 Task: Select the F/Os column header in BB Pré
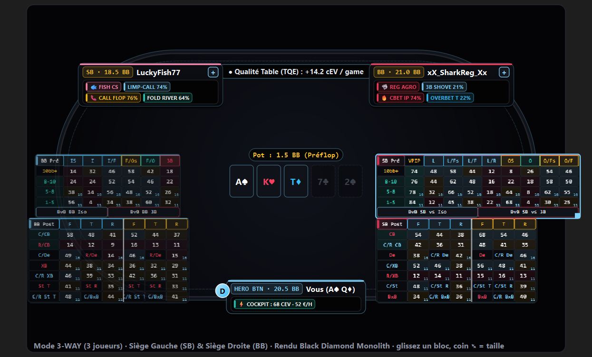click(131, 161)
